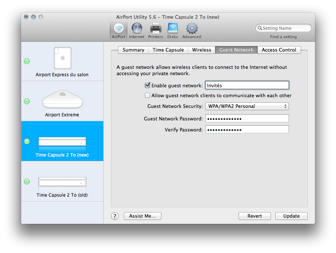Click the Assist Me… button
Image resolution: width=336 pixels, height=253 pixels.
[142, 216]
